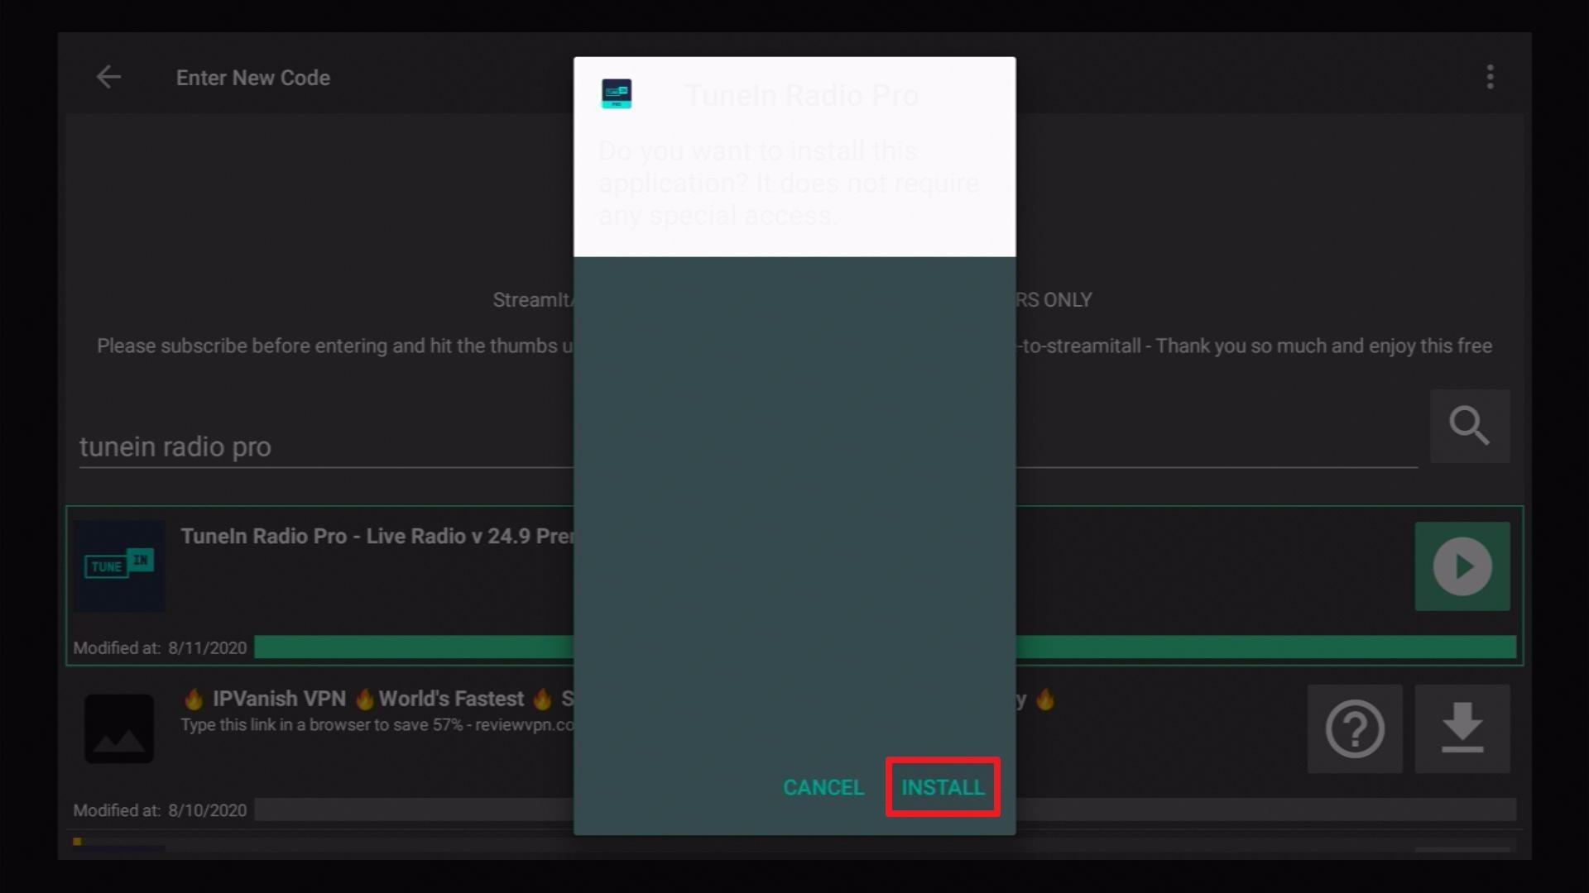This screenshot has width=1589, height=893.
Task: Go back with the arrow icon
Action: pyautogui.click(x=108, y=77)
